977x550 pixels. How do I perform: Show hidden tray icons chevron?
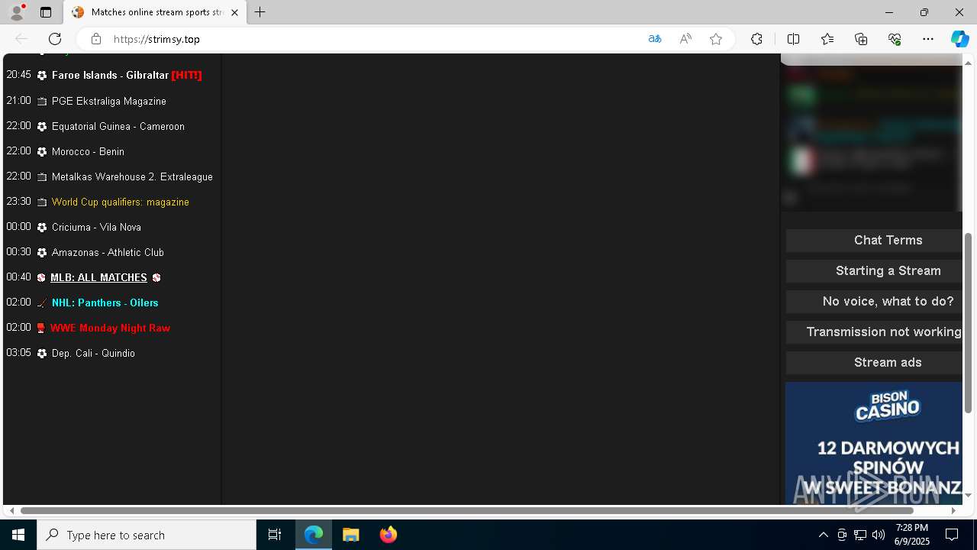pyautogui.click(x=823, y=535)
